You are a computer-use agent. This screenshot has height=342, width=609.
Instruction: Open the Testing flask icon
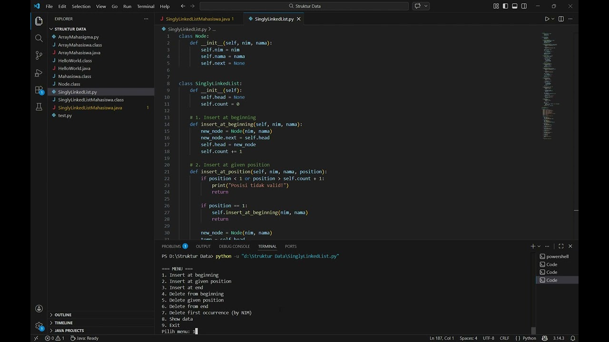tap(39, 107)
